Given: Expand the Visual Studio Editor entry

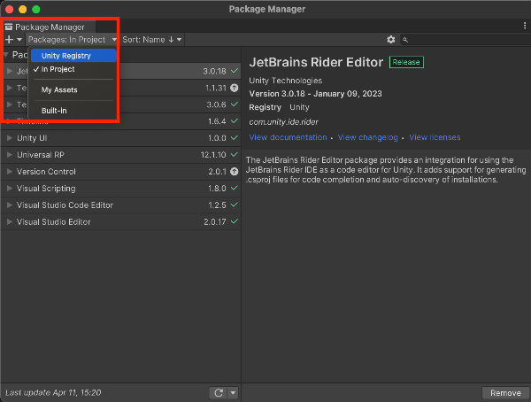Looking at the screenshot, I should (x=10, y=222).
